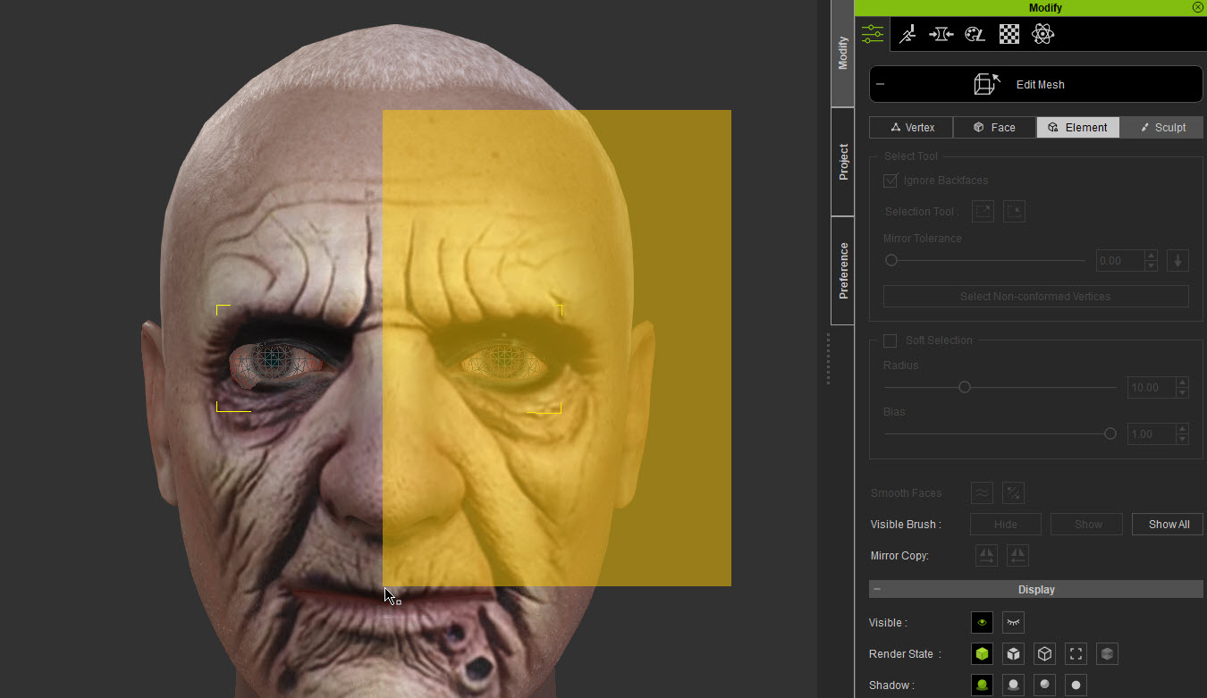Open the Project vertical side tab
The width and height of the screenshot is (1207, 698).
[842, 162]
